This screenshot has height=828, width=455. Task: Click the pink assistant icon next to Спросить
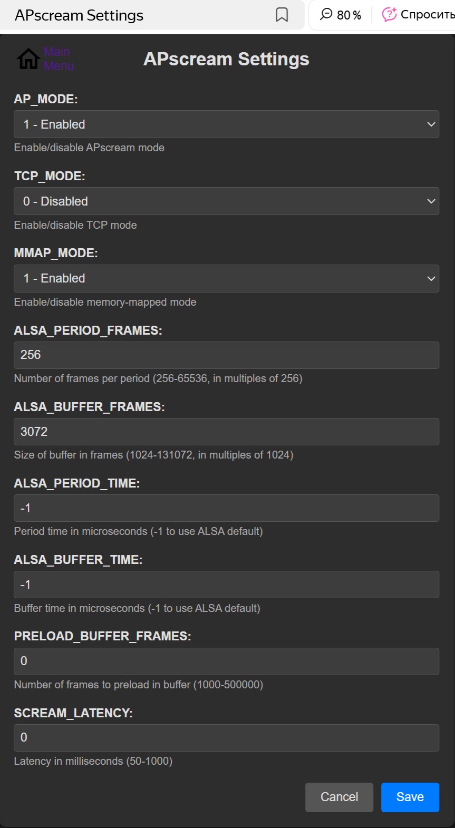(x=389, y=14)
